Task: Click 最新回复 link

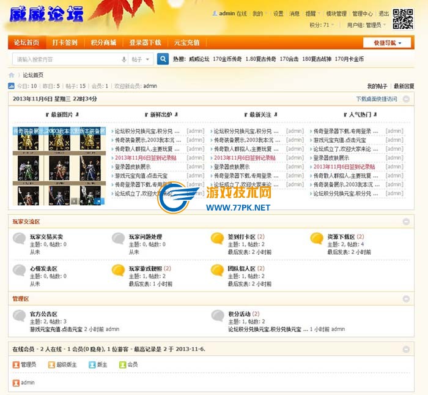Action: click(x=404, y=86)
